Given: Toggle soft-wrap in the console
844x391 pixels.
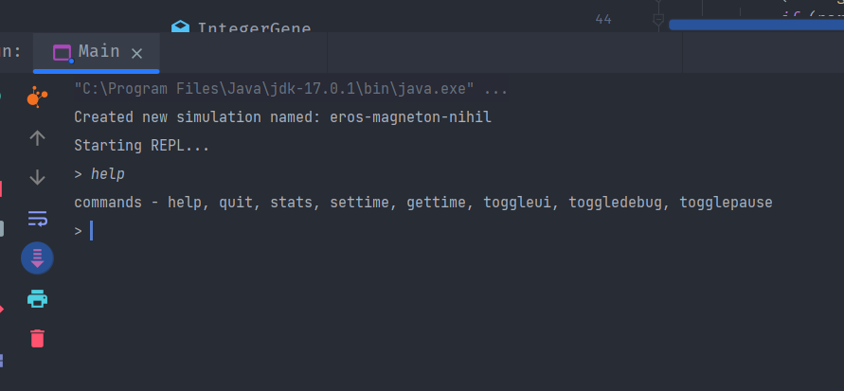Looking at the screenshot, I should (37, 219).
